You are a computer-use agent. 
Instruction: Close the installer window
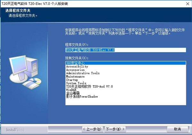click(188, 4)
